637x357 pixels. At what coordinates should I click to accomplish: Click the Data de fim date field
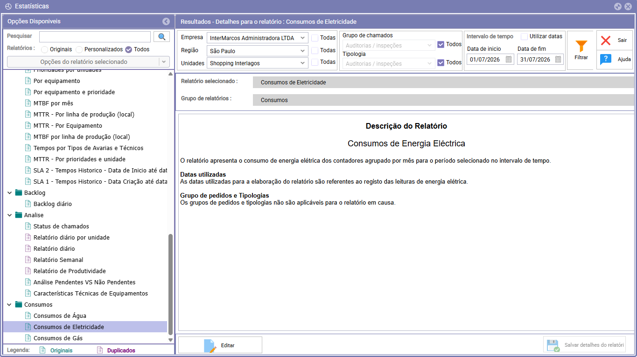(x=540, y=59)
